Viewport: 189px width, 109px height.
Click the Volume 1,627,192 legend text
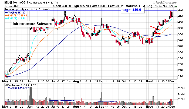(22, 85)
